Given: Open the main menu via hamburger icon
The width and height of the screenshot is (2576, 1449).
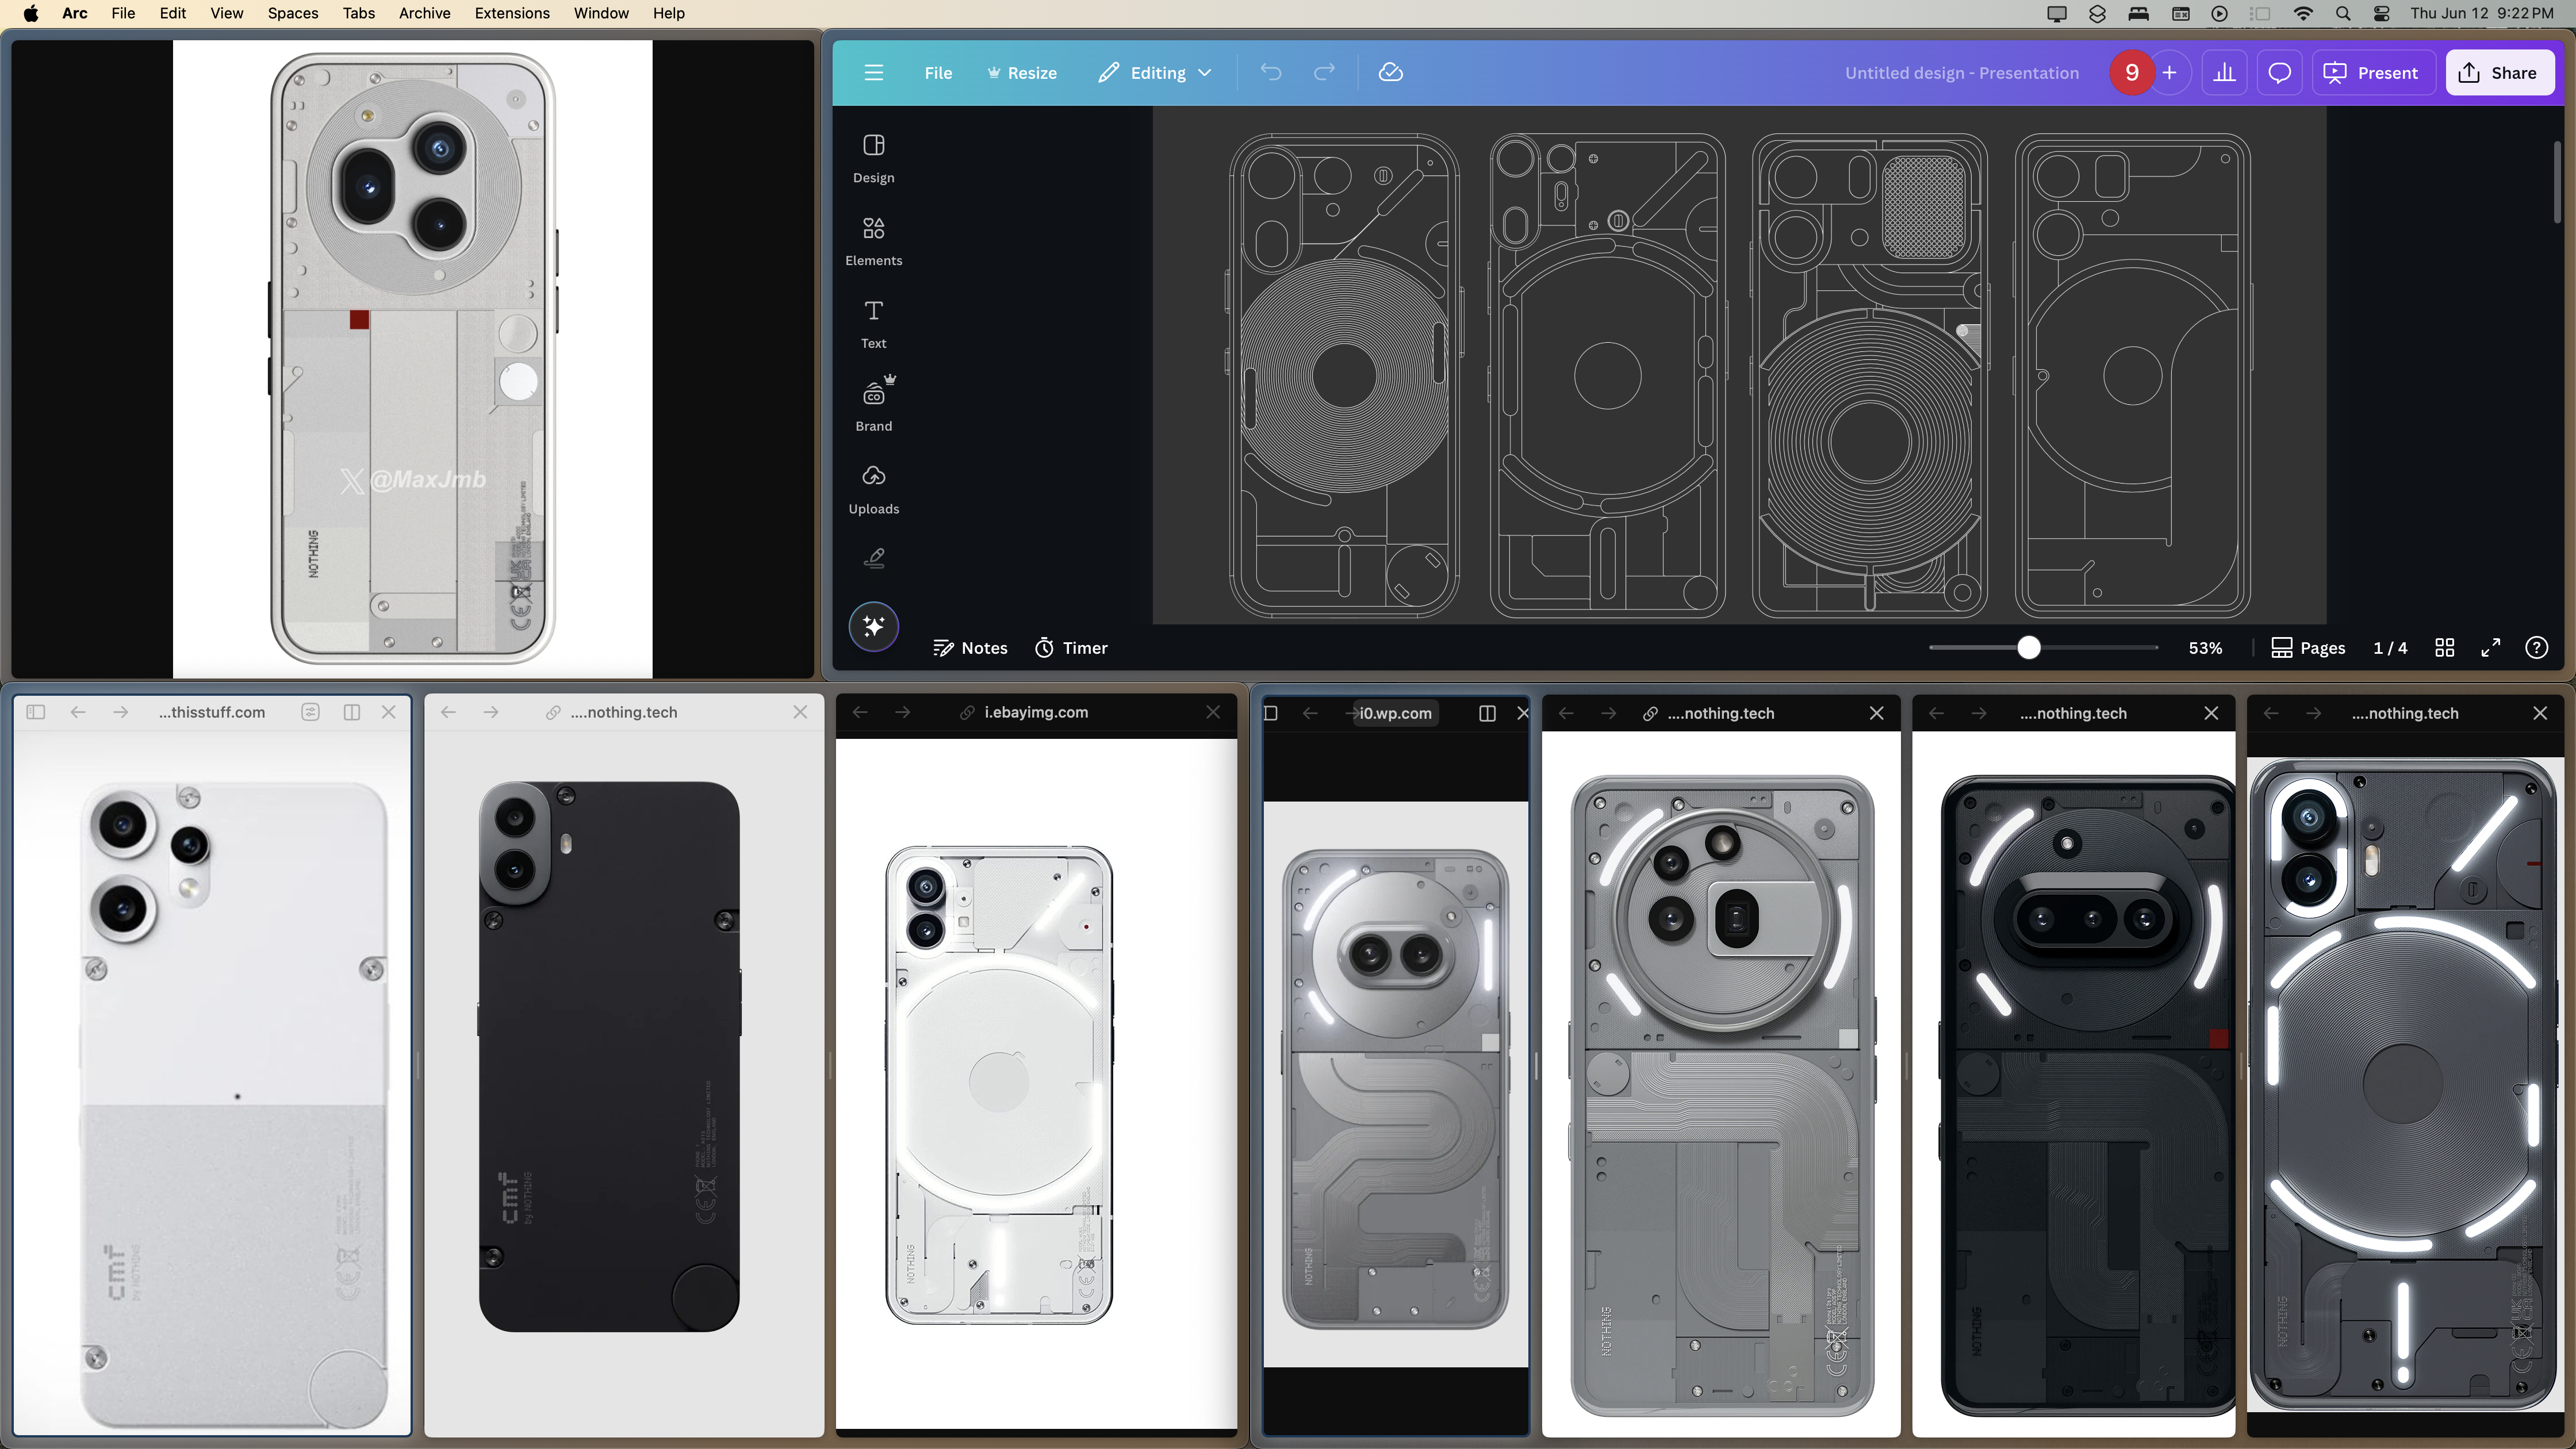Looking at the screenshot, I should coord(873,72).
